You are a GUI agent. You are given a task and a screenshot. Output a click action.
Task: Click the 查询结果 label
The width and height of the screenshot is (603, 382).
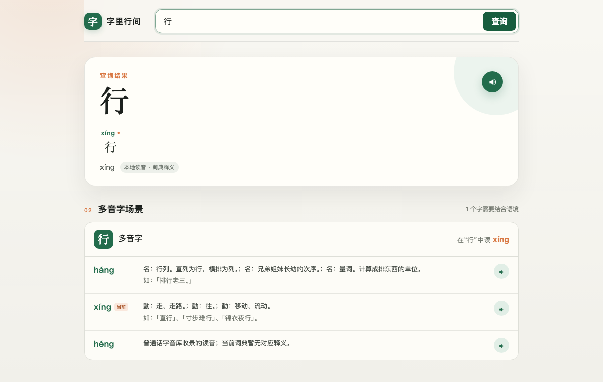114,76
